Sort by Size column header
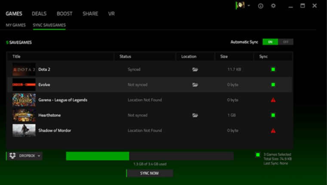Image resolution: width=327 pixels, height=185 pixels. [234, 57]
